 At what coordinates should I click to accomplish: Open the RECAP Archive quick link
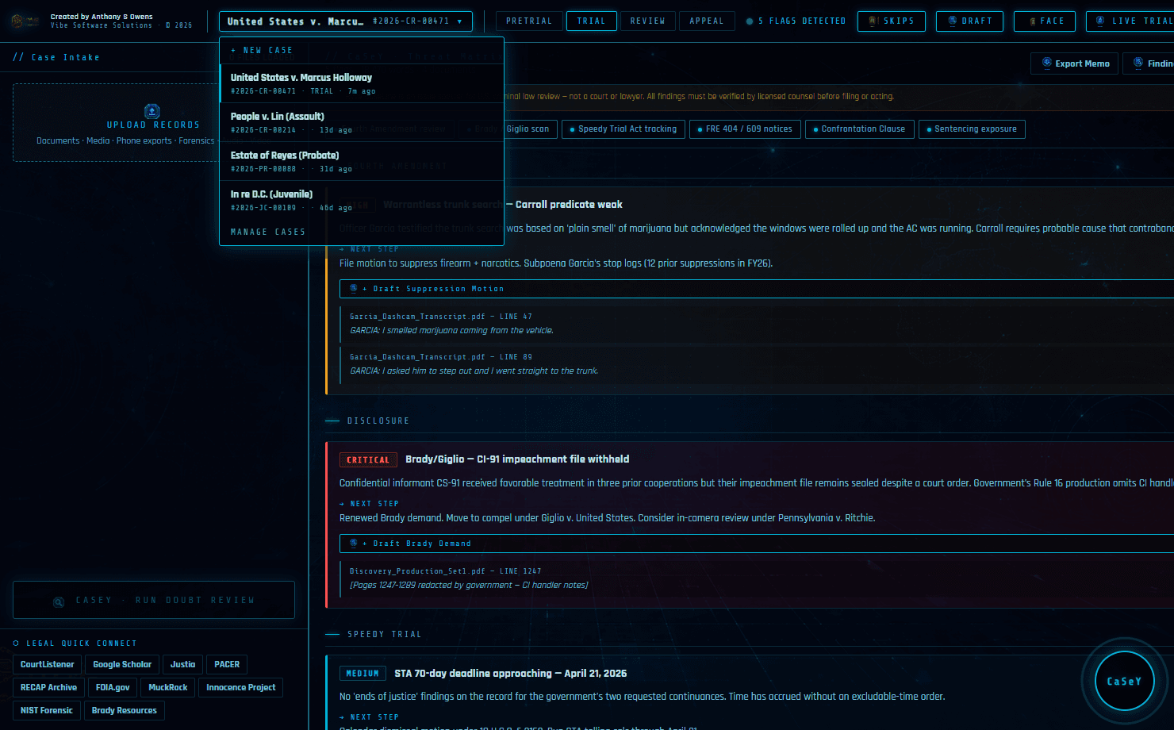(49, 688)
